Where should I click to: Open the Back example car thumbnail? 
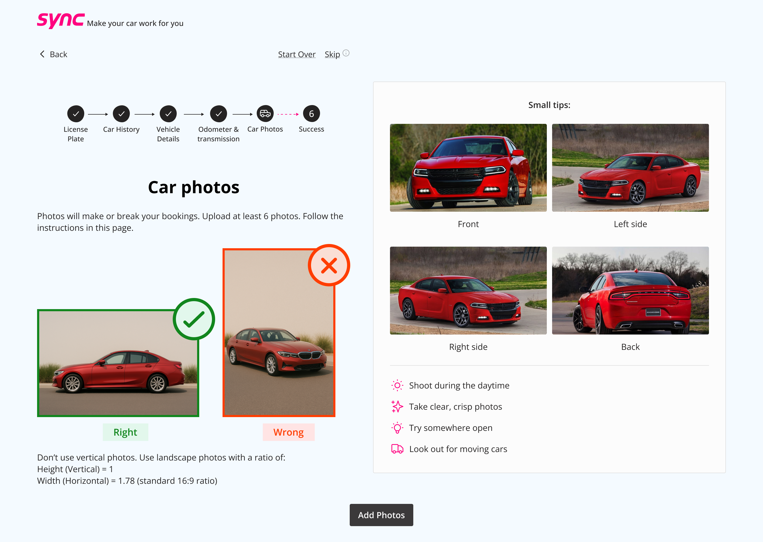point(630,290)
